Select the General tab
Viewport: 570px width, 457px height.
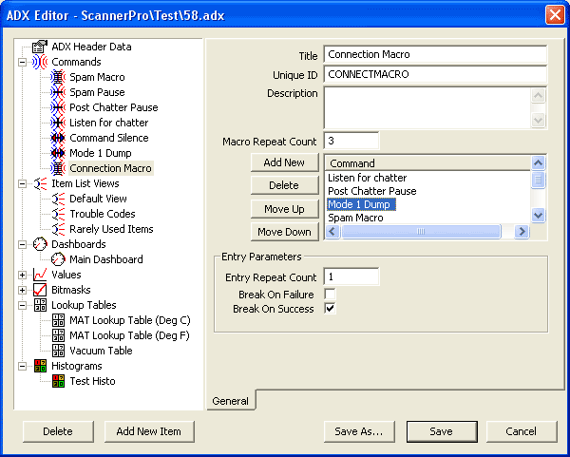(230, 401)
